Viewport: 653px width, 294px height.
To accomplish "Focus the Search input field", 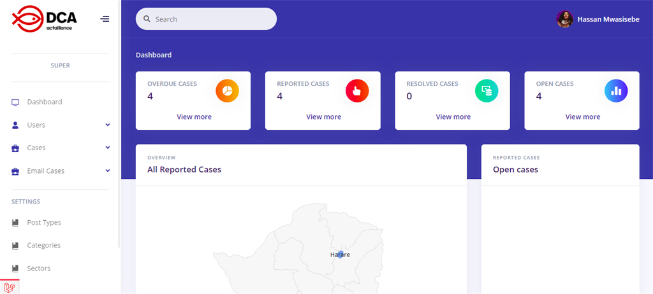I will pos(206,18).
